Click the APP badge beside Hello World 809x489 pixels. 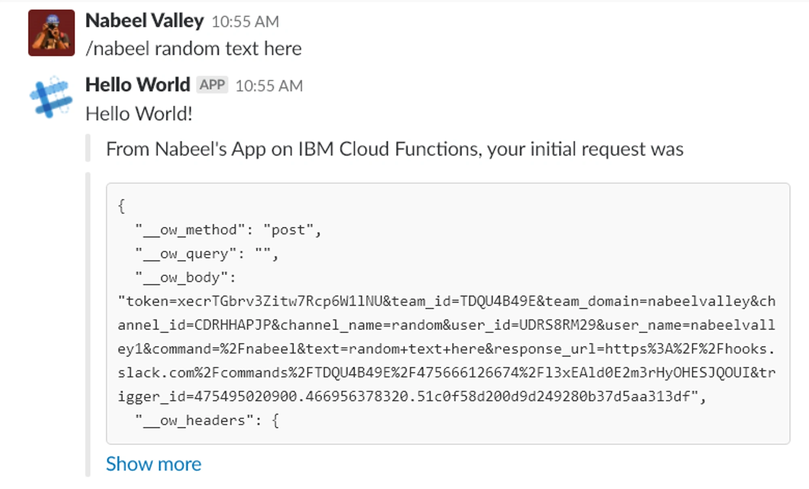212,85
